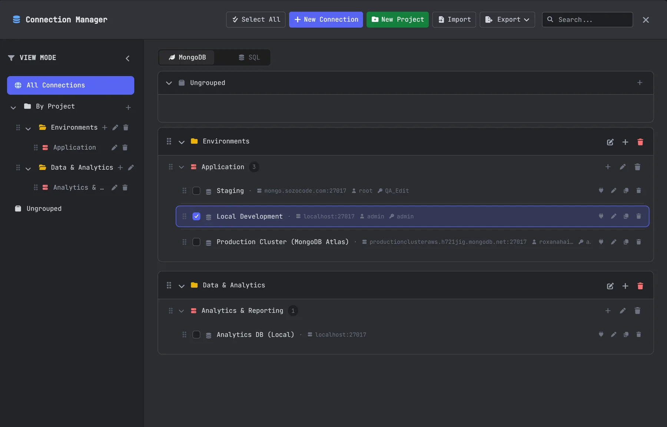Screen dimensions: 667x427
Task: Click the Select All button
Action: tap(256, 20)
